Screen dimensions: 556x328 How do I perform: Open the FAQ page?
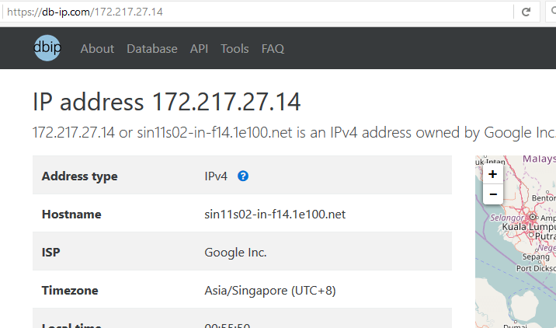point(273,49)
